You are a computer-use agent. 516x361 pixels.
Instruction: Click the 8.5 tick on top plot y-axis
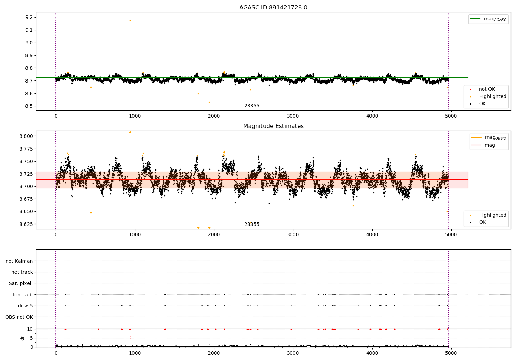(x=29, y=106)
